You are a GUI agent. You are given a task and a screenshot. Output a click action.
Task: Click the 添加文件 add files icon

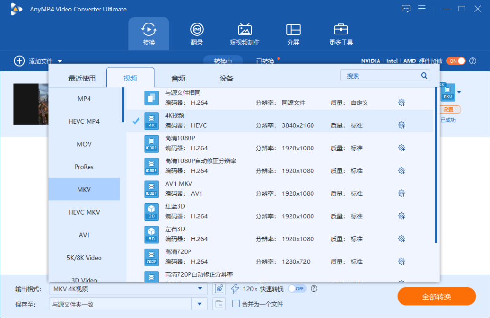pos(19,61)
